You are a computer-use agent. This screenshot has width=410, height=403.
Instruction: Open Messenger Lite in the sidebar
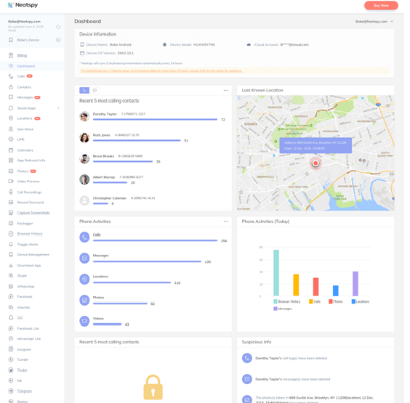[29, 339]
